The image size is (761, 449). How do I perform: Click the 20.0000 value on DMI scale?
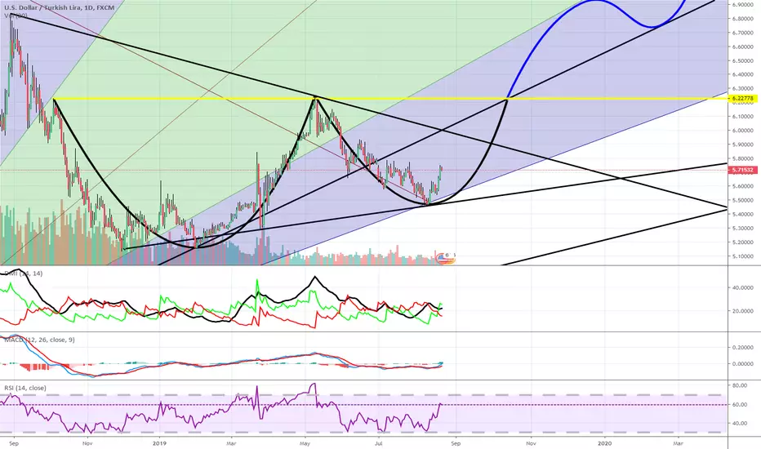point(743,311)
